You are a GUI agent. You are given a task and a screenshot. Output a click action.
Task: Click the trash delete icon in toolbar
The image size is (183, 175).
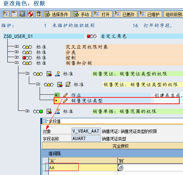39,14
